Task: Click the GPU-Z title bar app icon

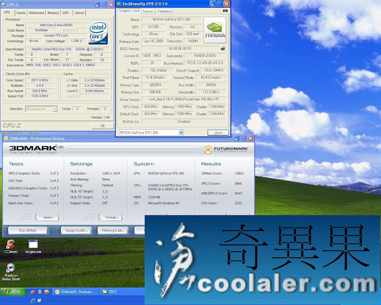Action: click(119, 4)
